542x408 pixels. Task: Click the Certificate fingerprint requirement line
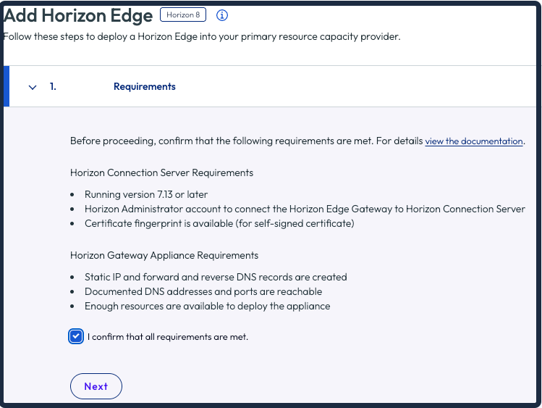click(219, 223)
